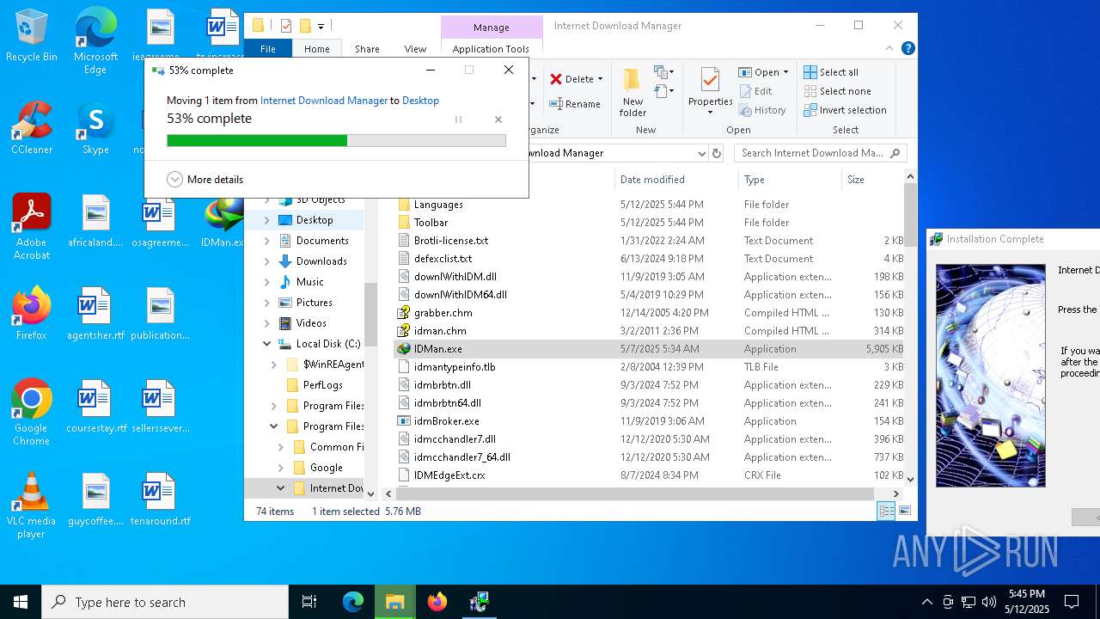The height and width of the screenshot is (619, 1100).
Task: Select IDMan.exe in file list
Action: pos(649,349)
